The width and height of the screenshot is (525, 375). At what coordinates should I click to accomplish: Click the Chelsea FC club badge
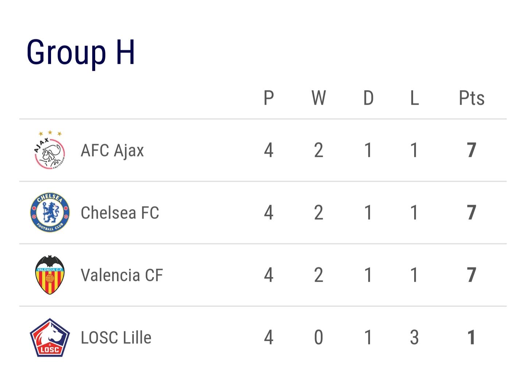tap(50, 212)
